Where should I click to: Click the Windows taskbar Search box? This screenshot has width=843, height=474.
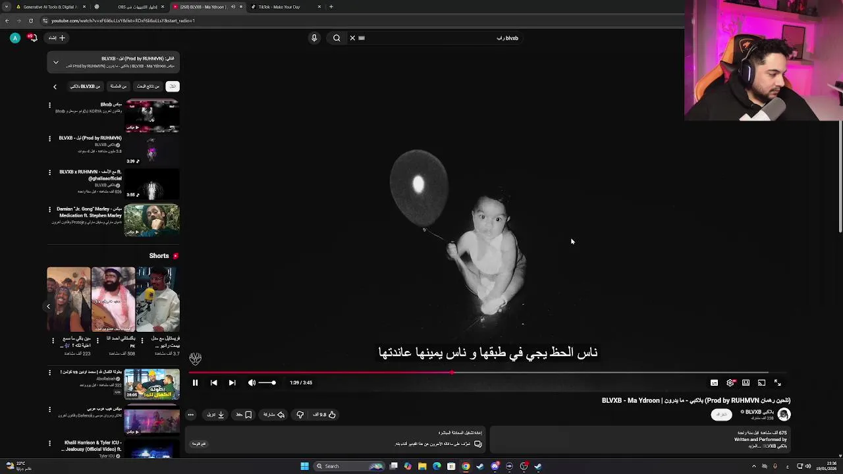click(x=349, y=466)
